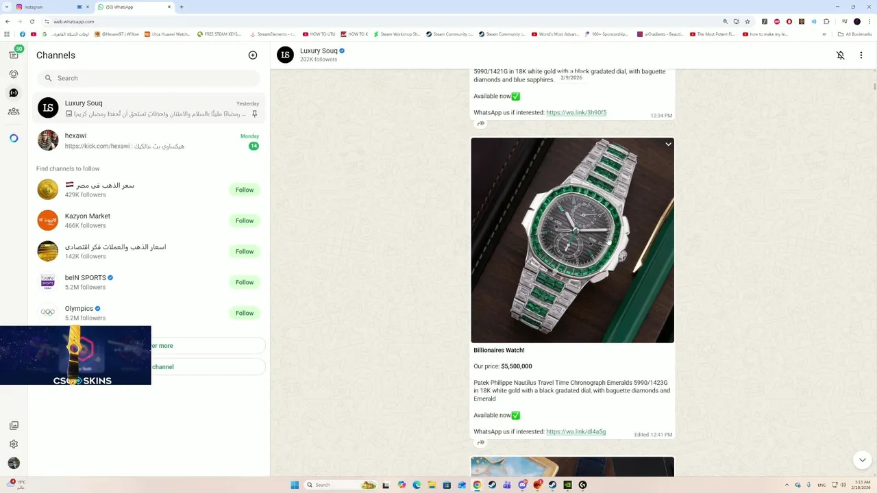
Task: Follow the Olympics channel
Action: click(x=245, y=313)
